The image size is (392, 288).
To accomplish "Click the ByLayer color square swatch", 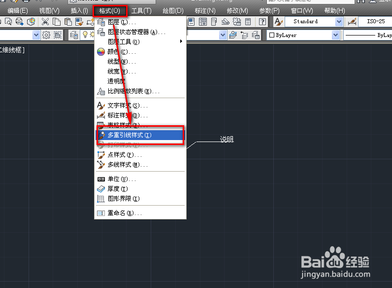I will [272, 35].
